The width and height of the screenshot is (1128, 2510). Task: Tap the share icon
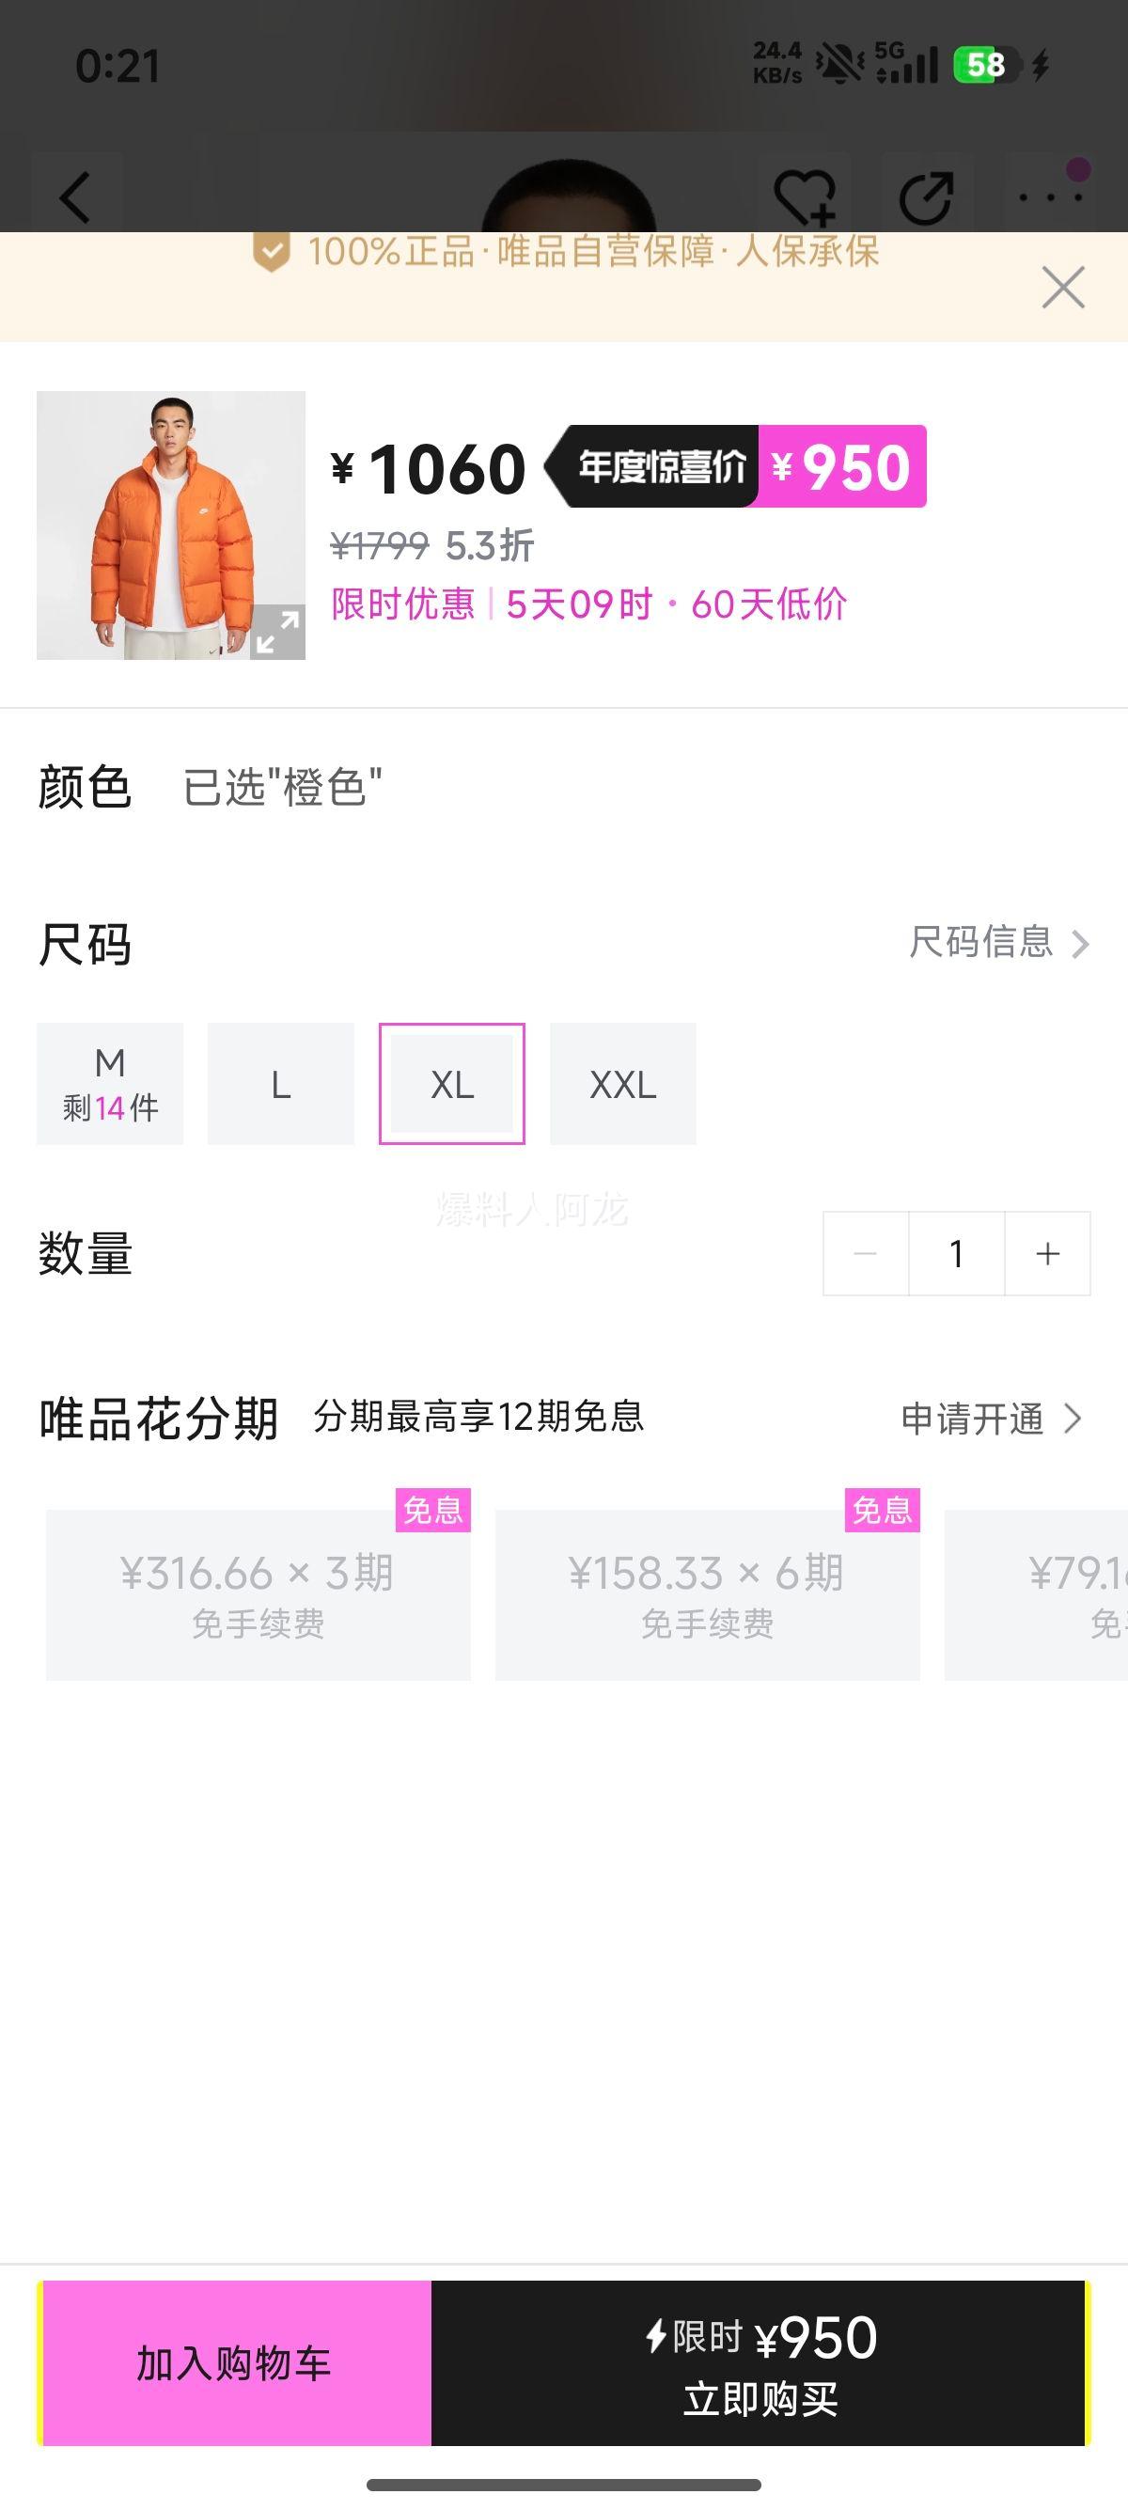click(x=925, y=197)
